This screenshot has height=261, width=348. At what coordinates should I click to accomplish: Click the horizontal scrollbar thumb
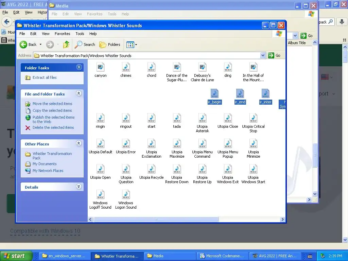(156, 220)
